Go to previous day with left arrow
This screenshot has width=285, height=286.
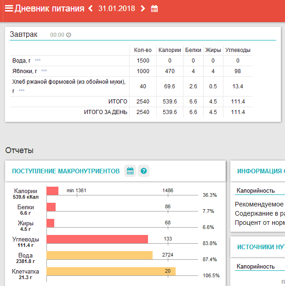[x=91, y=9]
